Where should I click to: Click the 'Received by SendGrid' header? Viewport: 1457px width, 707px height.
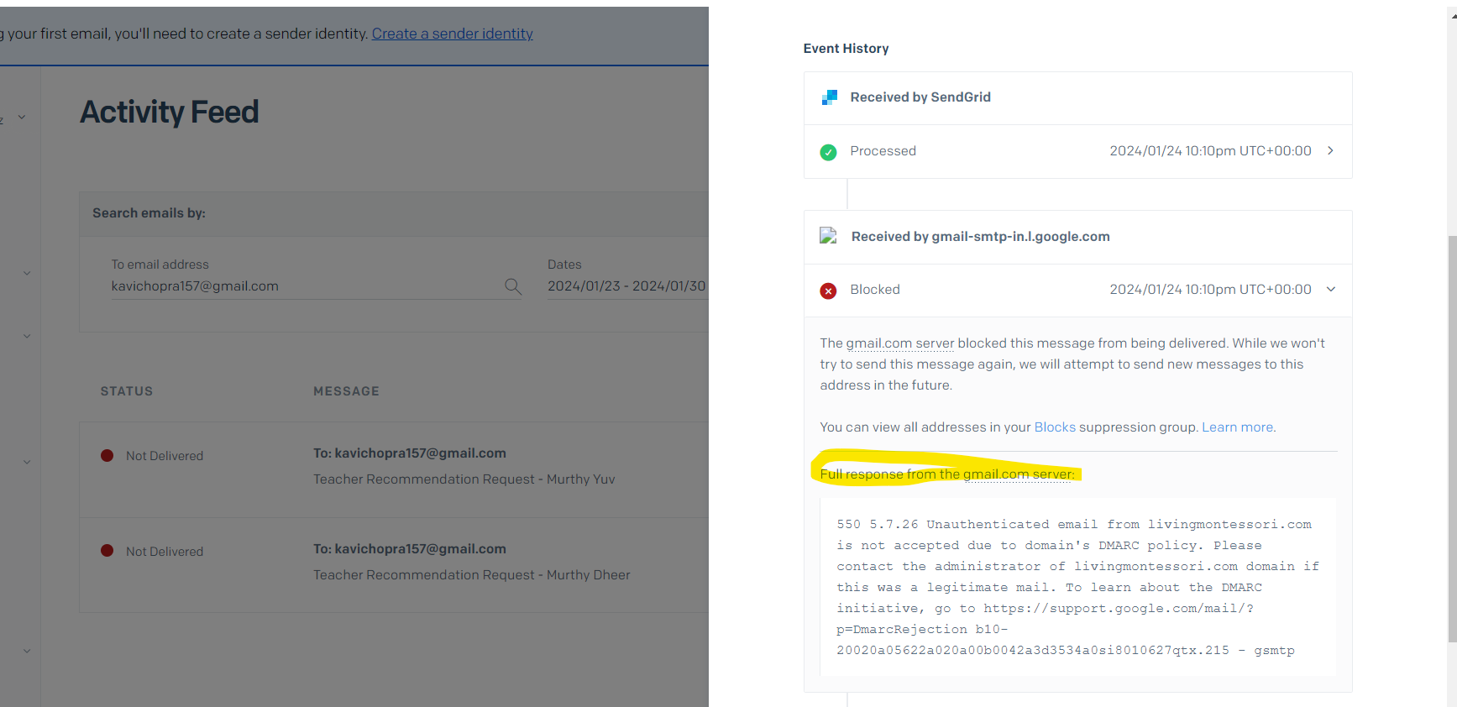(x=920, y=97)
